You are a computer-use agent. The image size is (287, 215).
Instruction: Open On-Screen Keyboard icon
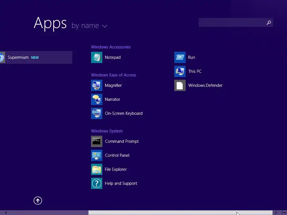tap(97, 113)
